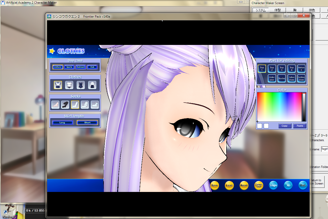Viewport: 328px width, 219px height.
Task: Set skirt length to Short
Action: [x=87, y=123]
